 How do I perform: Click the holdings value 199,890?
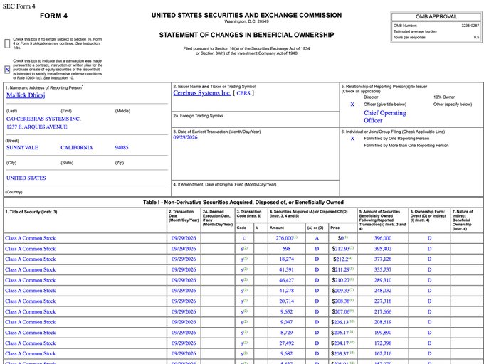(x=383, y=333)
